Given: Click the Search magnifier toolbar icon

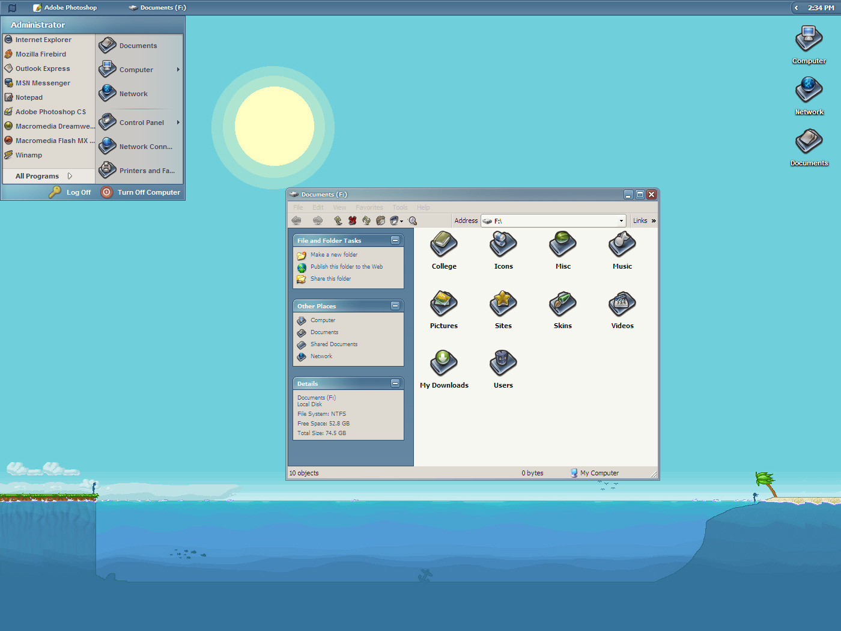Looking at the screenshot, I should click(x=413, y=221).
